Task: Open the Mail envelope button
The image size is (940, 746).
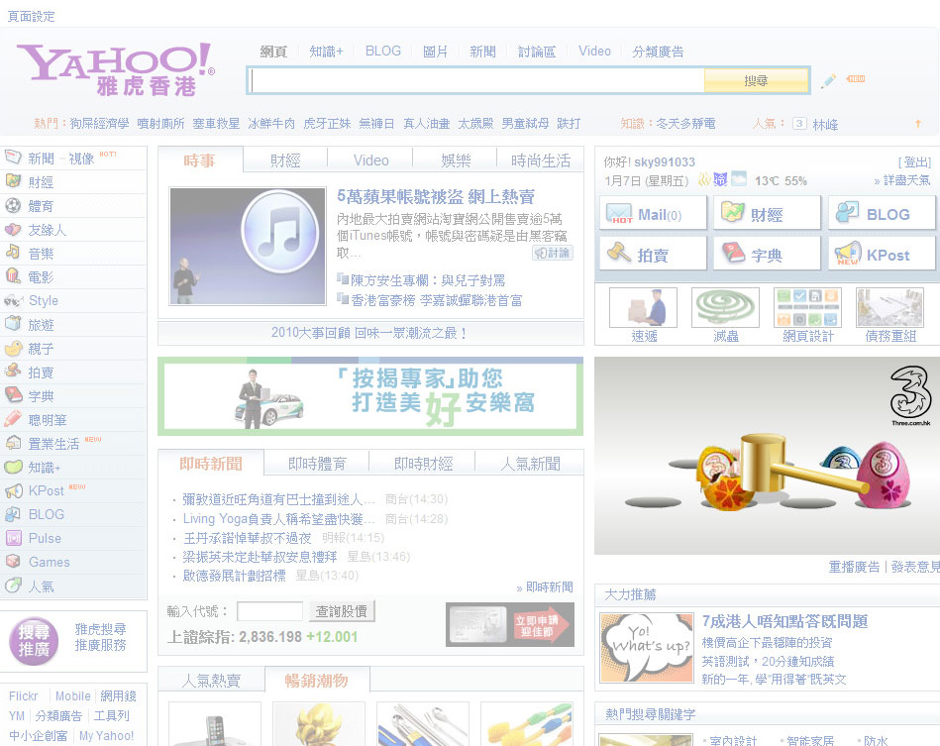Action: pyautogui.click(x=653, y=213)
